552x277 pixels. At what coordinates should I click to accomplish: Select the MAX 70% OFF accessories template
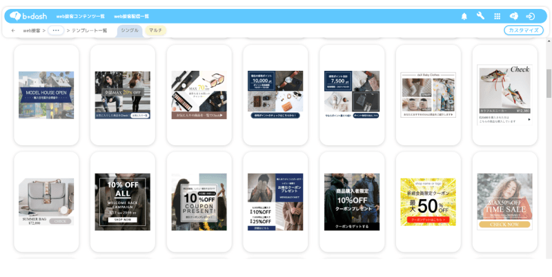(x=199, y=95)
